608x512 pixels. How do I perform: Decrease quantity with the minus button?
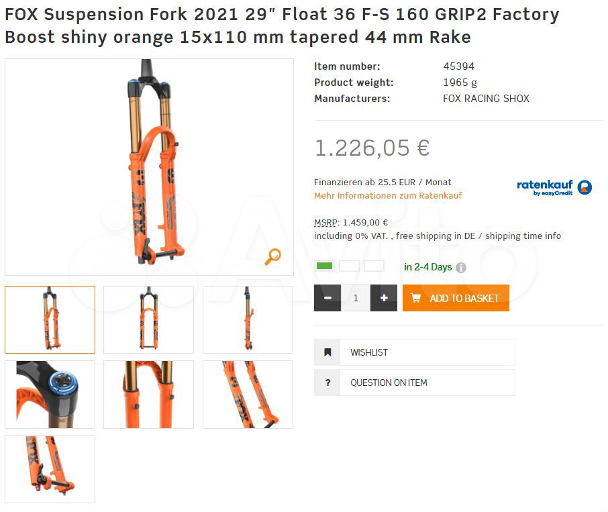click(x=327, y=298)
